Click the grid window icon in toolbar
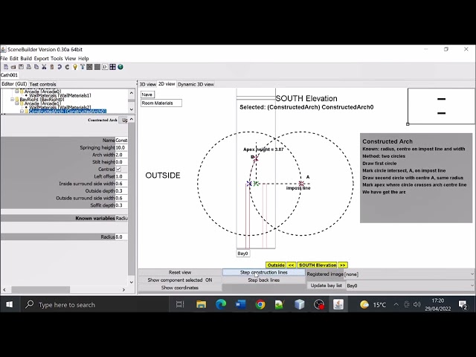 tap(112, 67)
